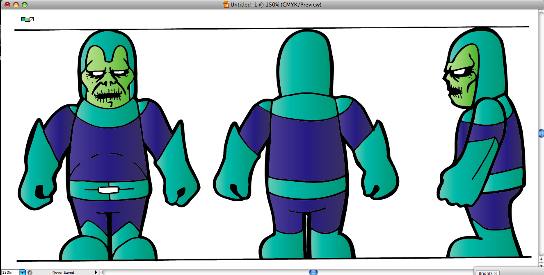
Task: Click the Never Saved status display
Action: pyautogui.click(x=64, y=272)
